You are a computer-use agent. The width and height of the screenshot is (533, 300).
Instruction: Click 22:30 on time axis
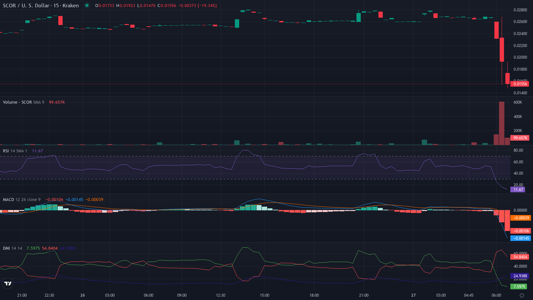pyautogui.click(x=50, y=295)
